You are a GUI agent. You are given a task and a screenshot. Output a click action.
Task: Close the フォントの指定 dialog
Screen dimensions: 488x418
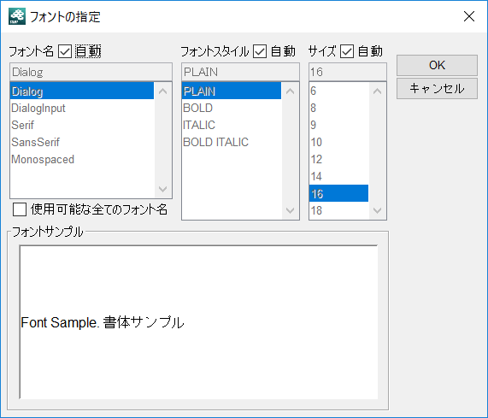click(469, 16)
